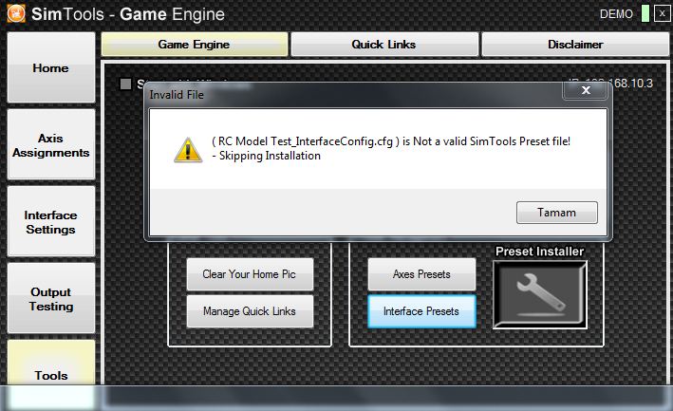
Task: Click the Axes Presets button
Action: pyautogui.click(x=421, y=274)
